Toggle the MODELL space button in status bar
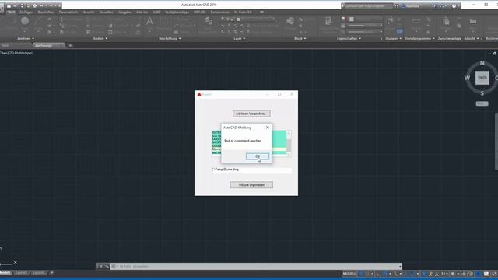The height and width of the screenshot is (280, 498). [x=349, y=274]
